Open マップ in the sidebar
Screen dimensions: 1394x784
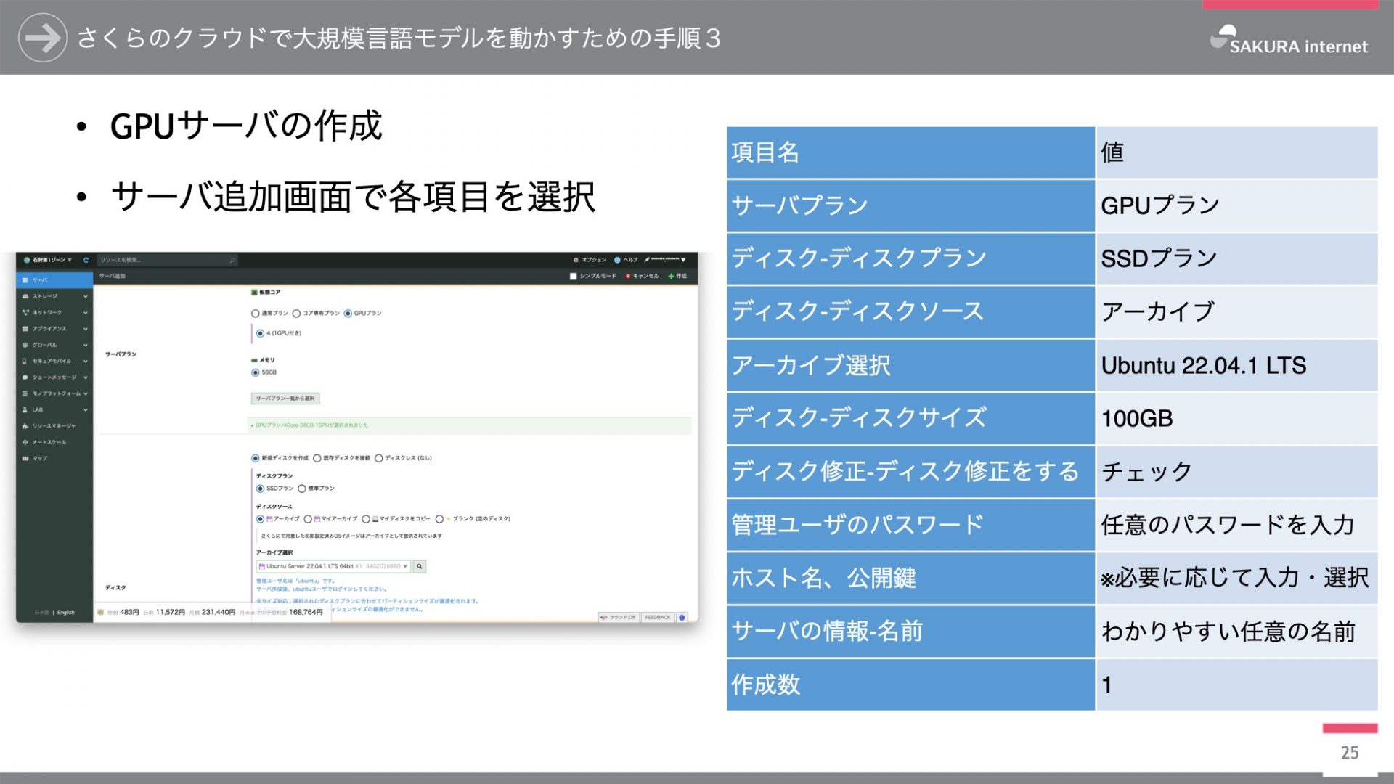tap(39, 458)
